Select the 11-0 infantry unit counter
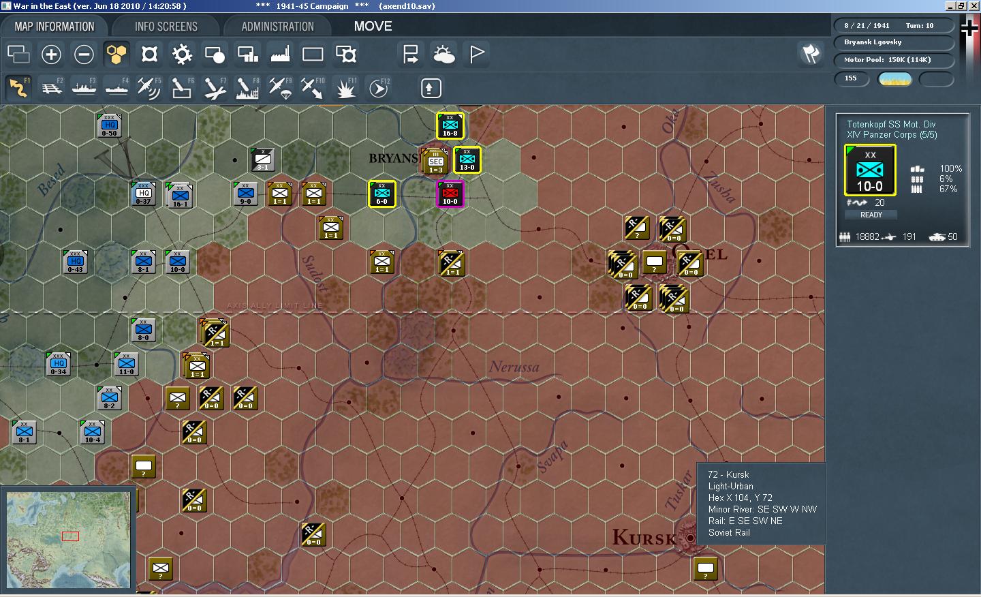 (x=127, y=365)
